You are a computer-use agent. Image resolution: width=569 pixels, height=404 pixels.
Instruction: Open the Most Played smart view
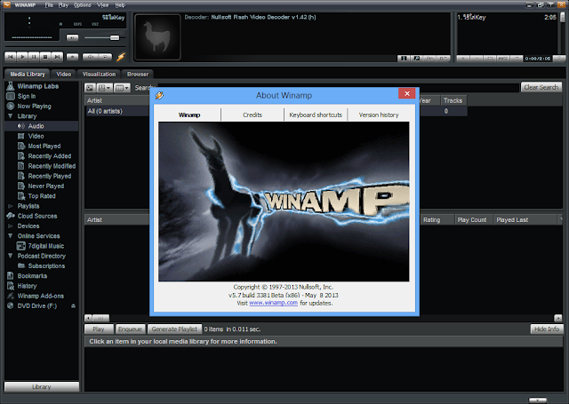44,146
